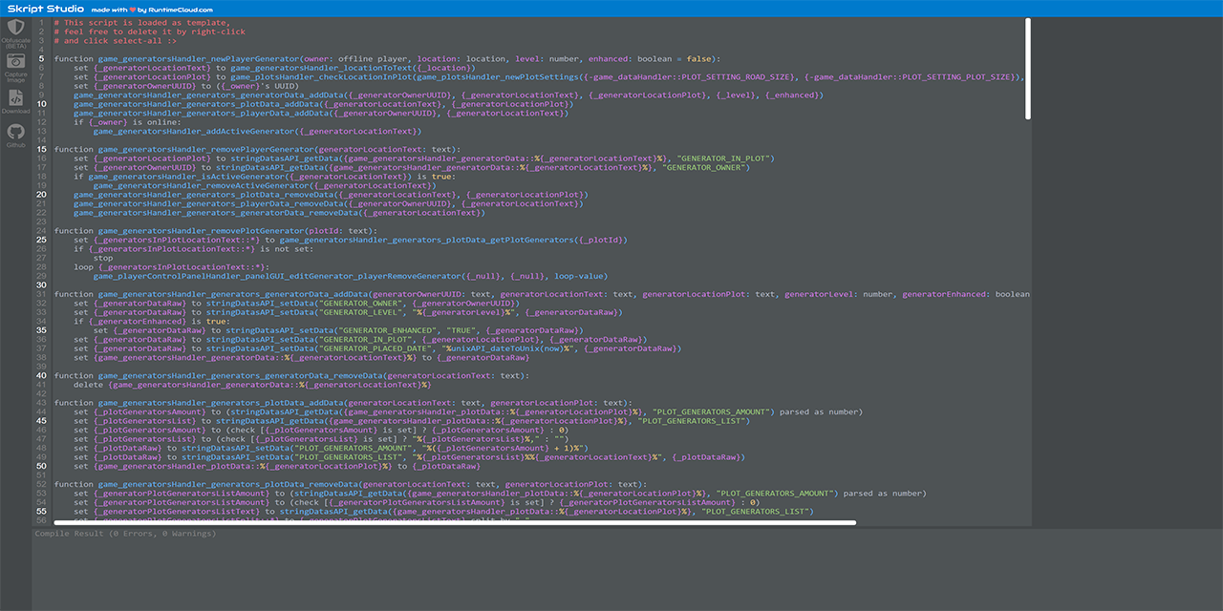The height and width of the screenshot is (611, 1223).
Task: Click line number 30 in gutter
Action: click(x=41, y=285)
